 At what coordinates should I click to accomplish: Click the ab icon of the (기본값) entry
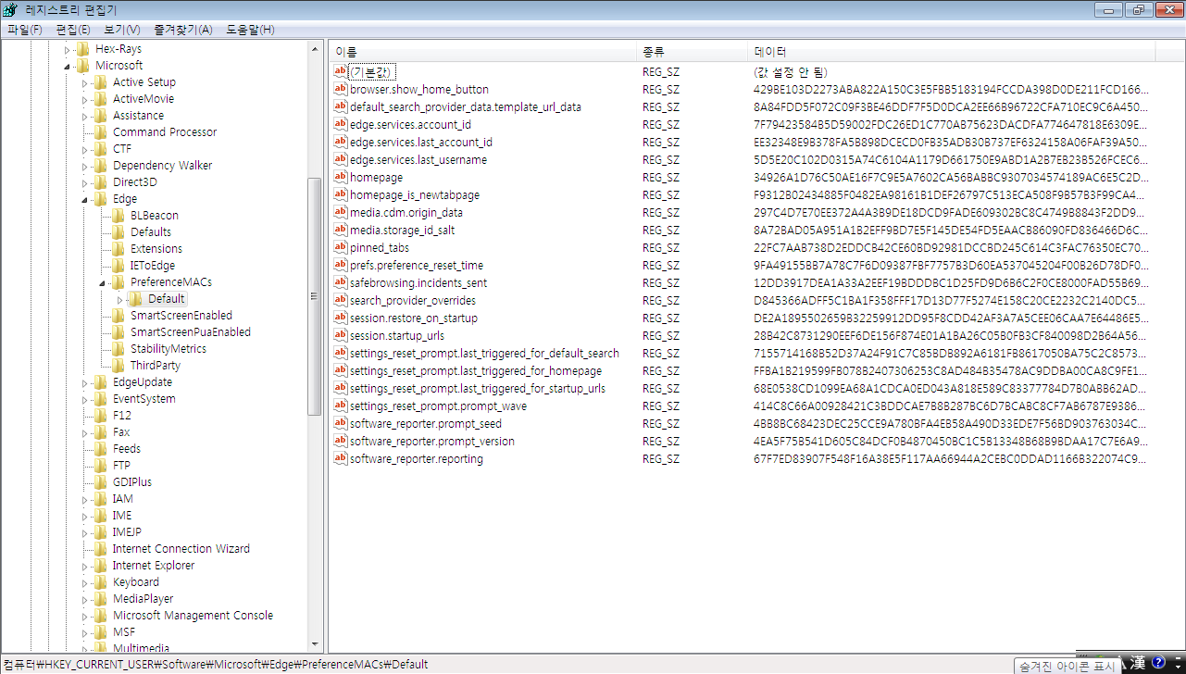[340, 71]
